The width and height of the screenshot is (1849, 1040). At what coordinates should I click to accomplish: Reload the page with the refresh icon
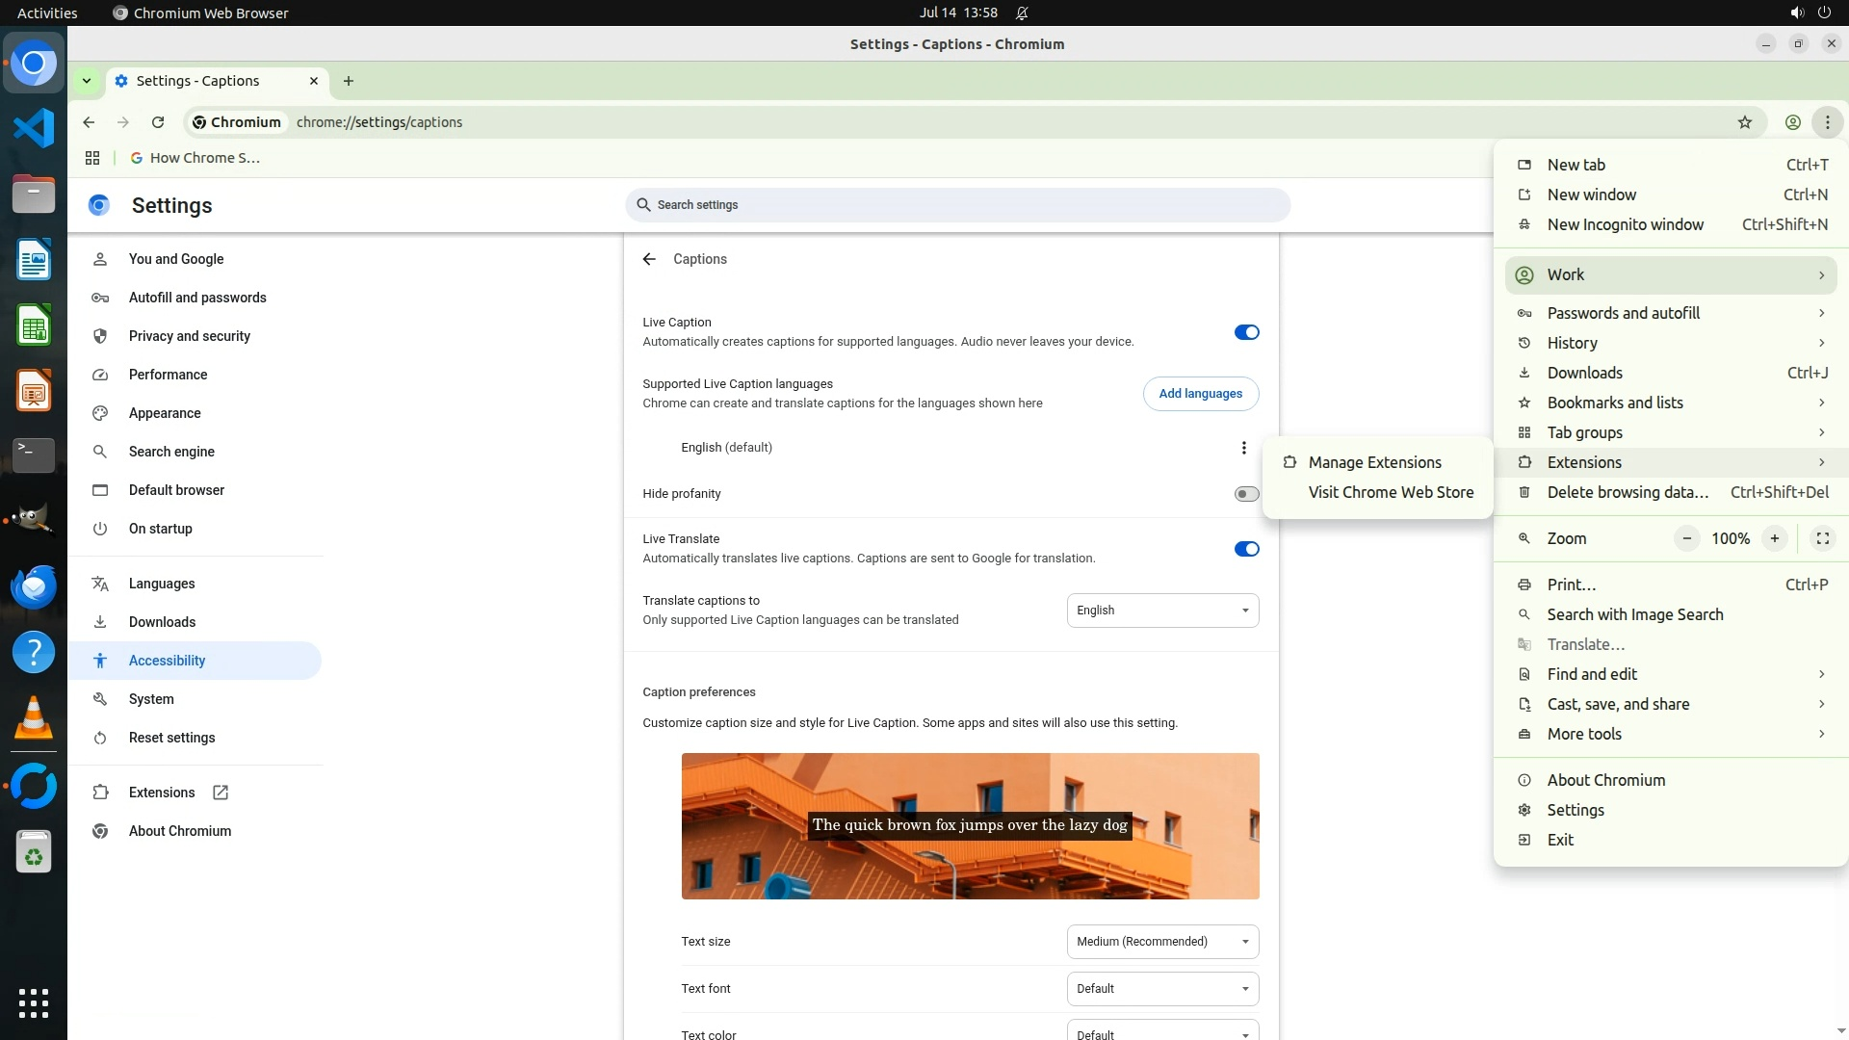point(158,122)
